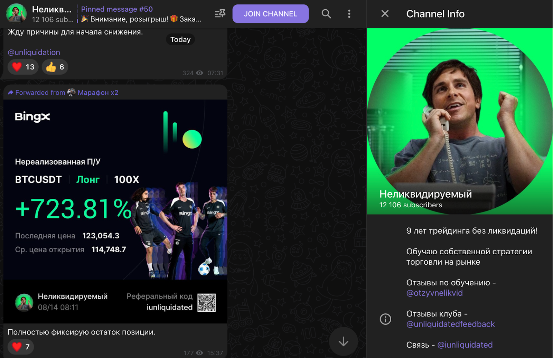The image size is (553, 358).
Task: Click the 'Жду причины для начала снижения.' text
Action: [75, 32]
